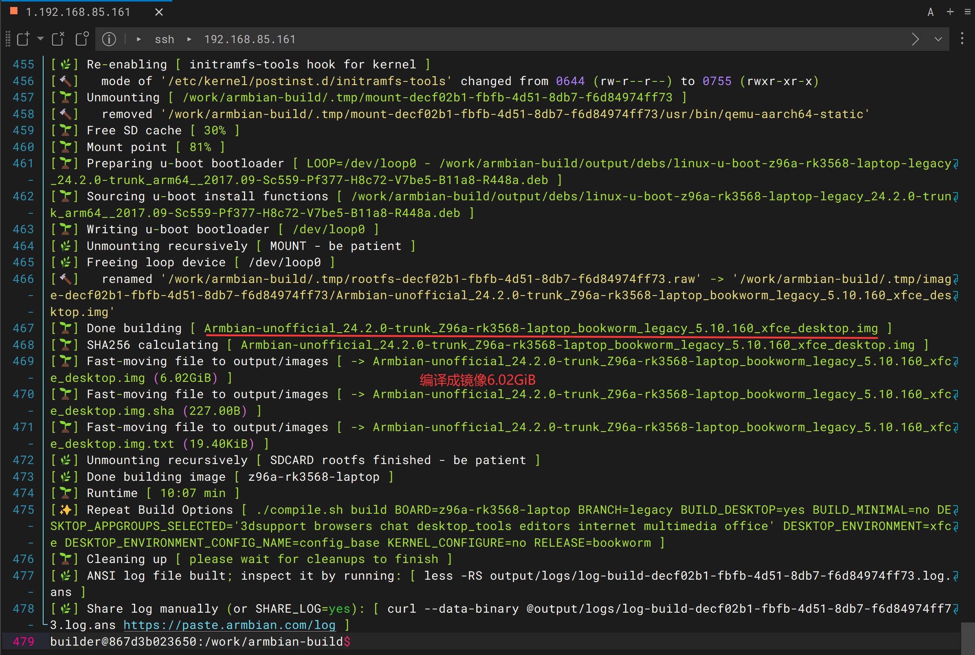The width and height of the screenshot is (975, 655).
Task: Click the '(19.40KiB)' size text
Action: (219, 444)
